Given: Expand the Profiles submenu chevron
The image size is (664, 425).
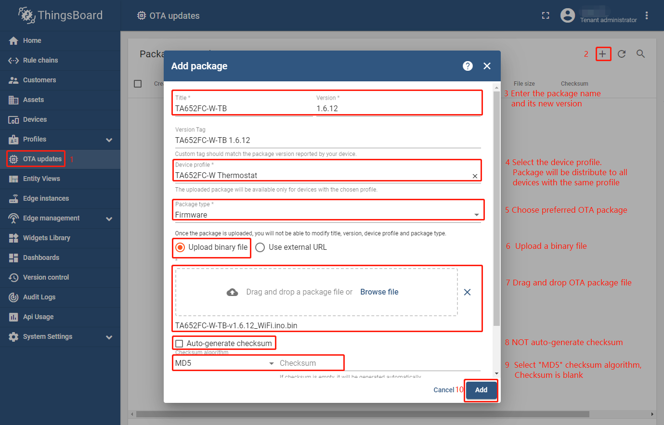Looking at the screenshot, I should (109, 140).
